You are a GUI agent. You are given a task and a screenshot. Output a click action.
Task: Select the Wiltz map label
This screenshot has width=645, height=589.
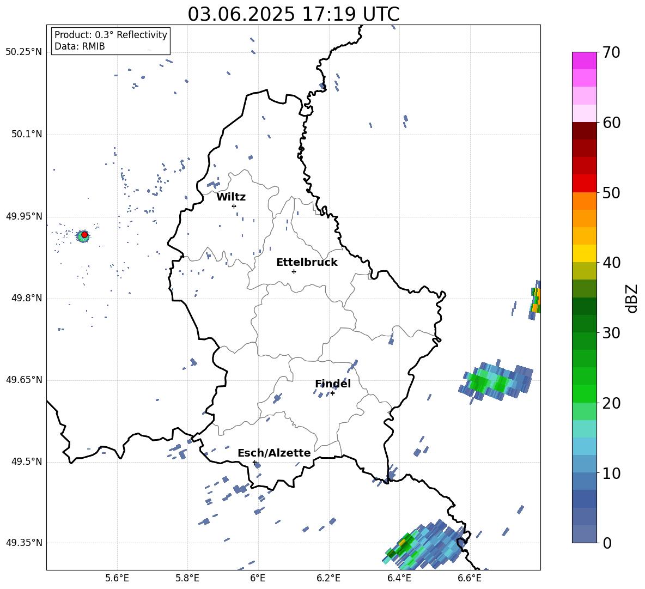(231, 197)
